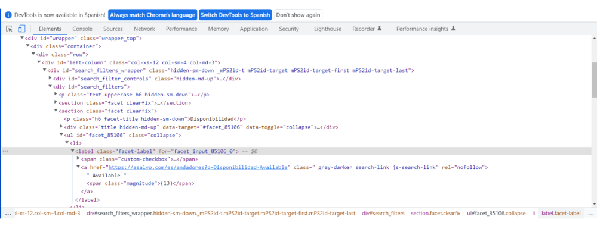
Task: Click the Performance insights flask icon
Action: (x=453, y=29)
